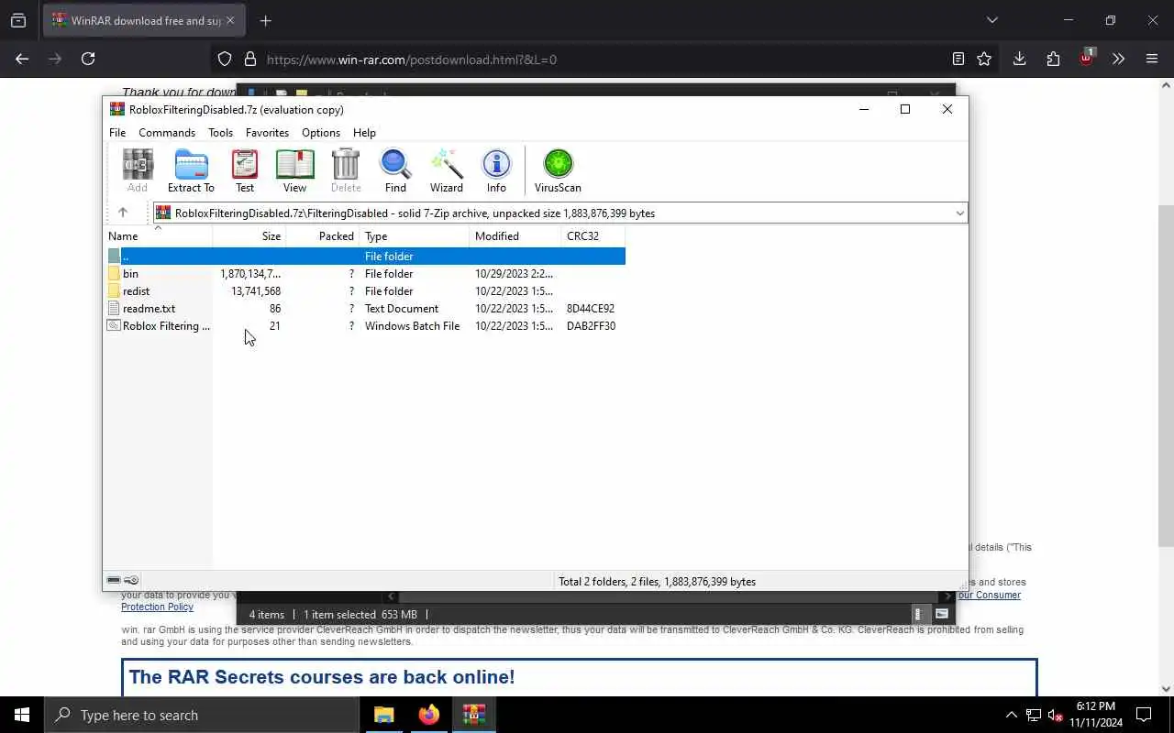This screenshot has height=733, width=1174.
Task: Open the Protection Policy link
Action: pyautogui.click(x=157, y=607)
